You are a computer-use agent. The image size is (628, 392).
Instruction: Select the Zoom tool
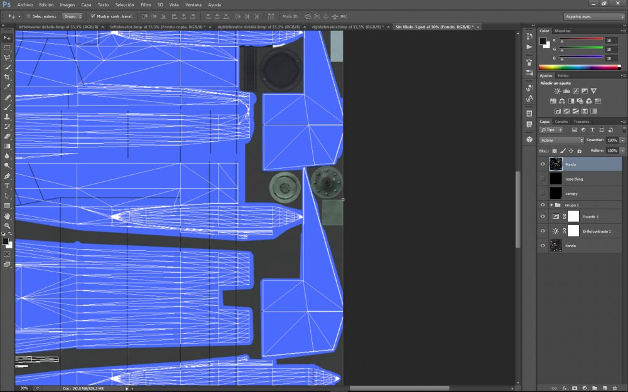click(7, 226)
